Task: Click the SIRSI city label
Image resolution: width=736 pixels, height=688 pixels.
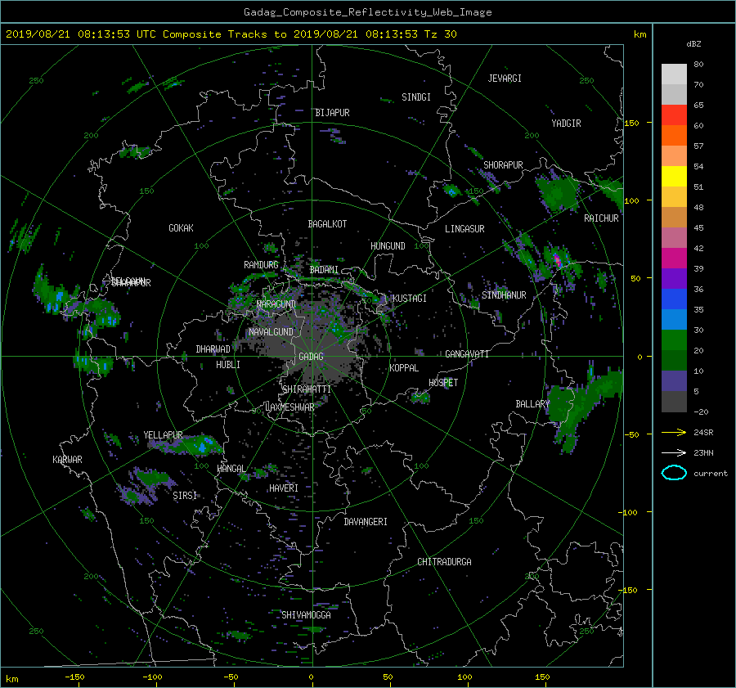Action: coord(185,496)
